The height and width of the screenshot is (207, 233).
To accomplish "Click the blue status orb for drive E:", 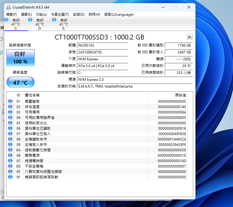I will click(54, 20).
